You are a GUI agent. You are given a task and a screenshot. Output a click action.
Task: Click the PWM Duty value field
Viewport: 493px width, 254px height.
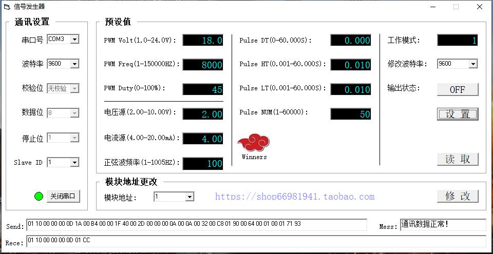click(203, 89)
